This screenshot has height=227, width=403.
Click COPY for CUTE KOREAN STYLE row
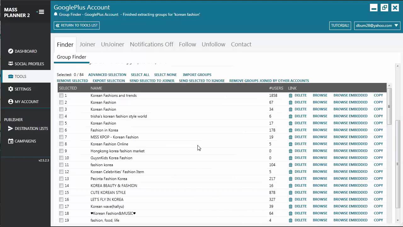(x=378, y=192)
